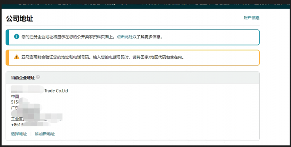Click the blue info icon in banner
291x147 pixels.
pos(17,36)
